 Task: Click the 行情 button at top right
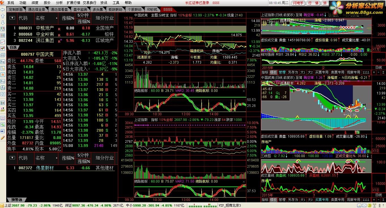(x=313, y=3)
